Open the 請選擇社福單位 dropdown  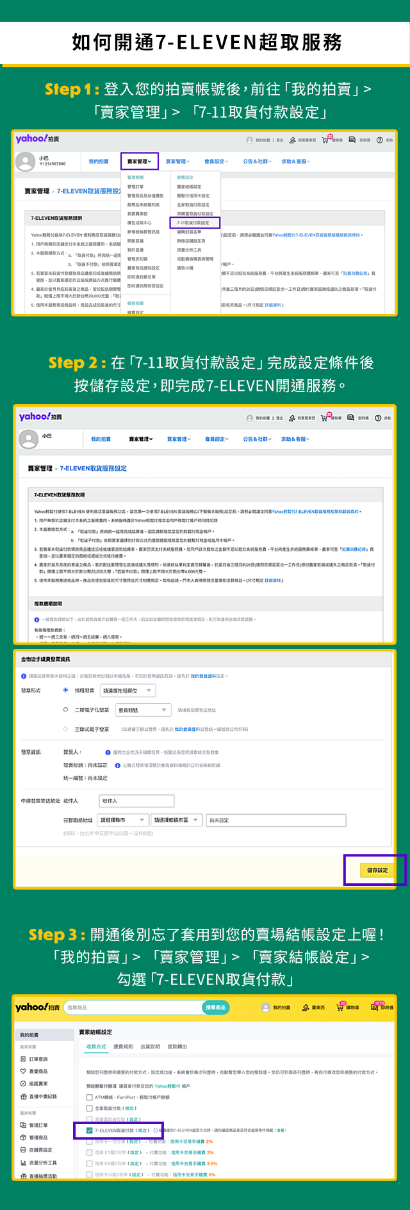tap(127, 691)
